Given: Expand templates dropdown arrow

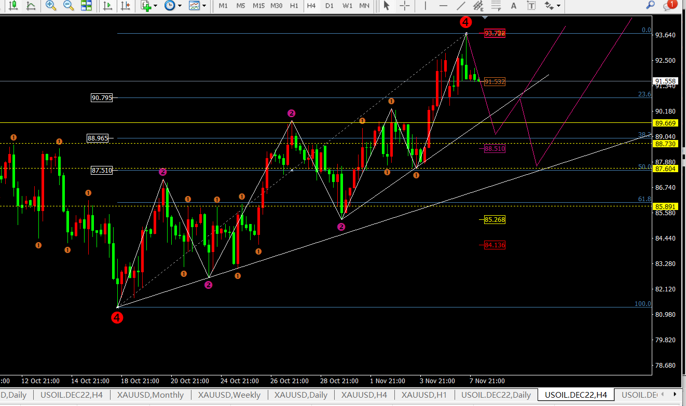Looking at the screenshot, I should (204, 6).
